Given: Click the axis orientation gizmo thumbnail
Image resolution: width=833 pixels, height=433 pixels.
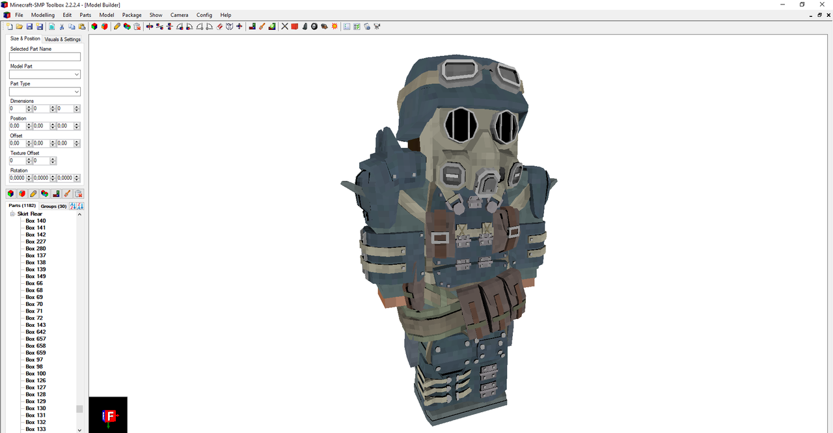Looking at the screenshot, I should (x=108, y=415).
